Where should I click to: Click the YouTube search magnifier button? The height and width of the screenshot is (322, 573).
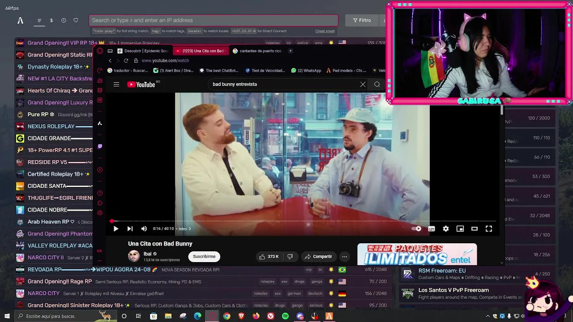click(377, 84)
